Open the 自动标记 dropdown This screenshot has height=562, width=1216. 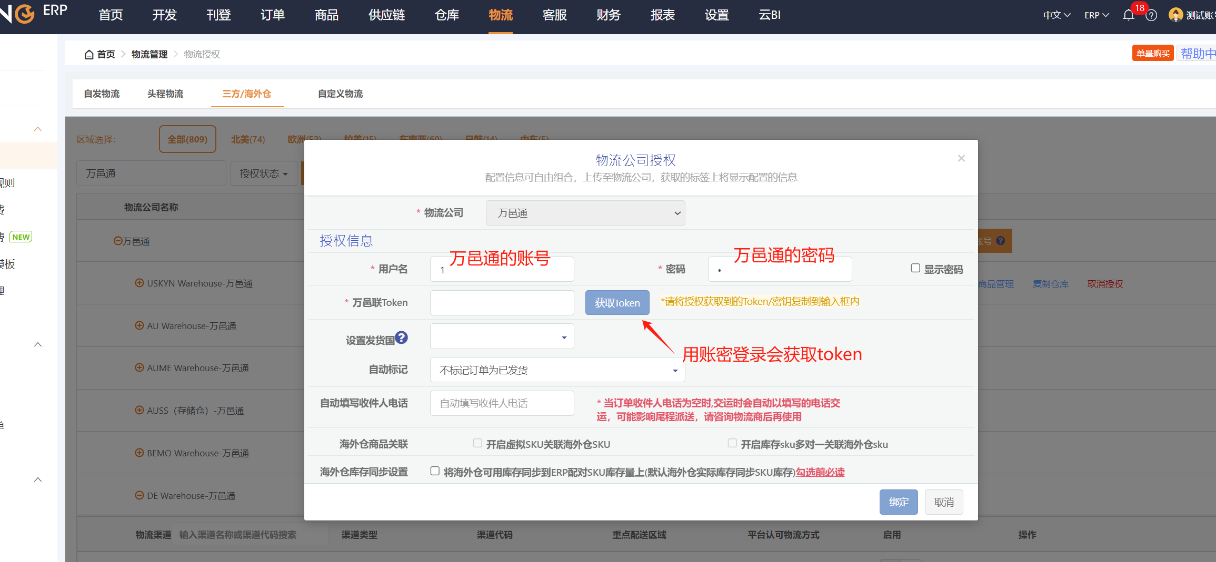(557, 370)
